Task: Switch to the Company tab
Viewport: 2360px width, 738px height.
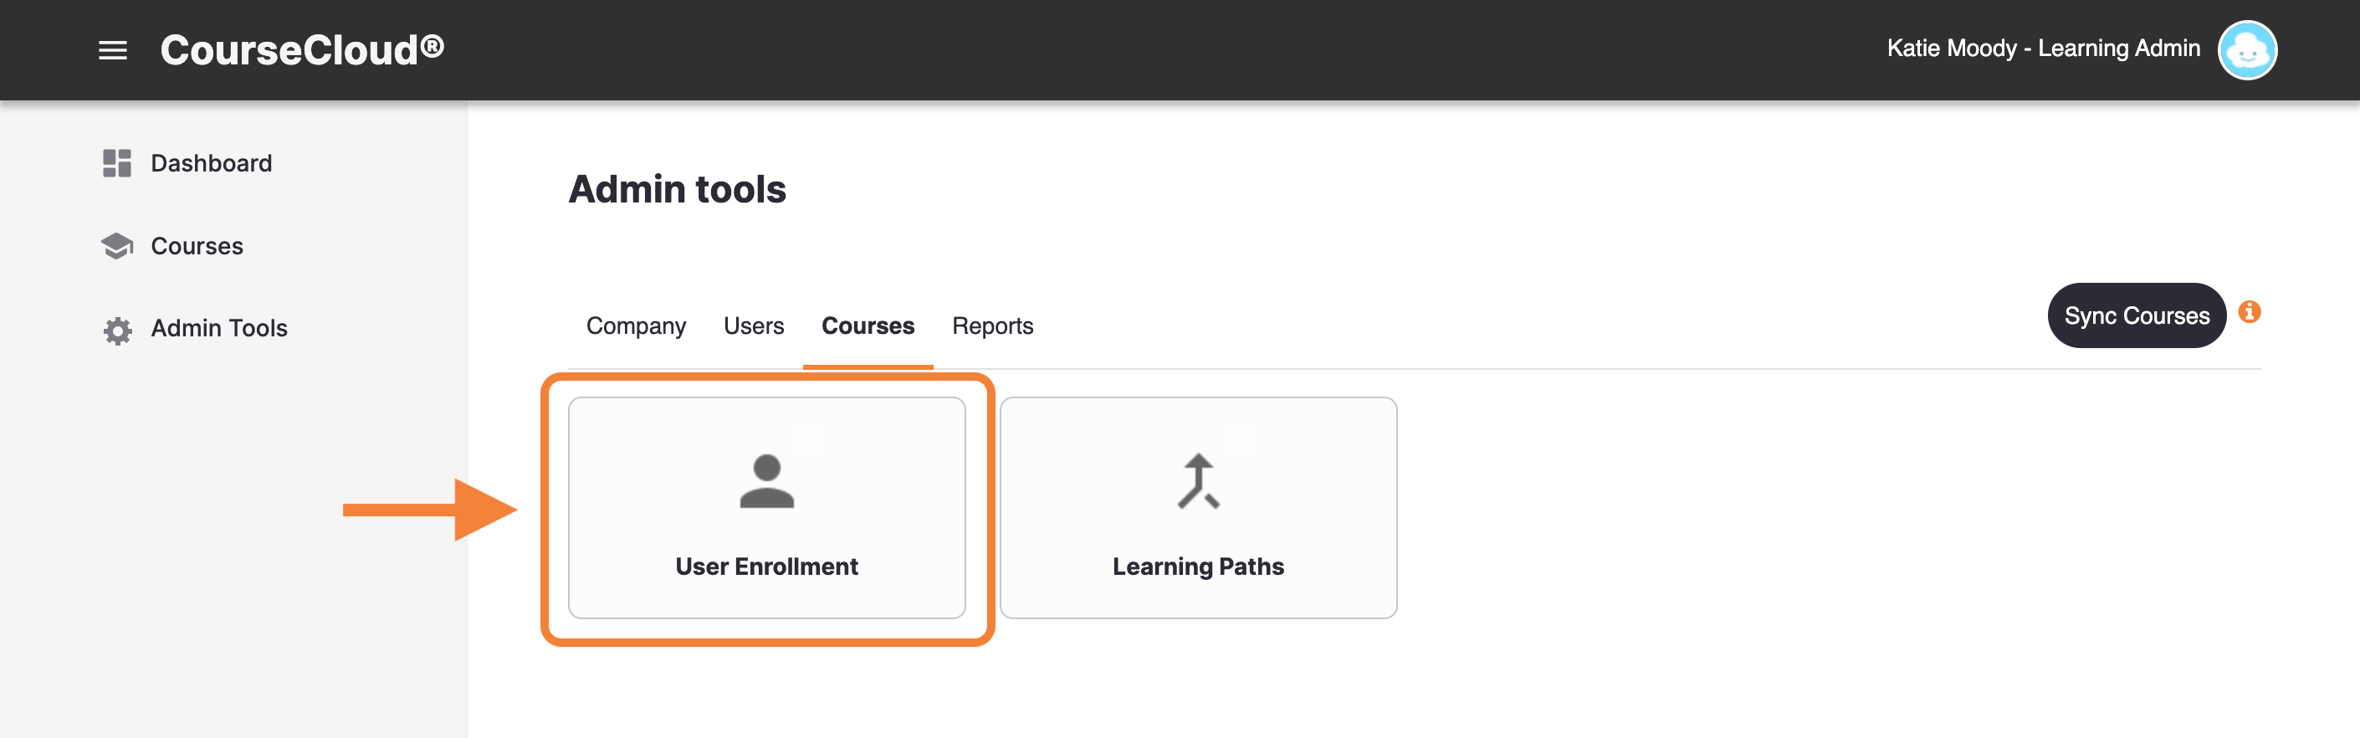Action: coord(636,326)
